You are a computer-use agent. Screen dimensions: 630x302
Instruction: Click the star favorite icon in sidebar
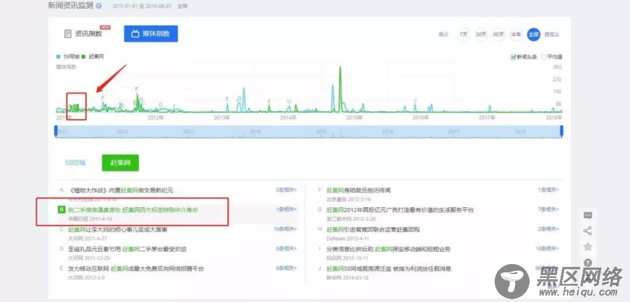click(588, 247)
